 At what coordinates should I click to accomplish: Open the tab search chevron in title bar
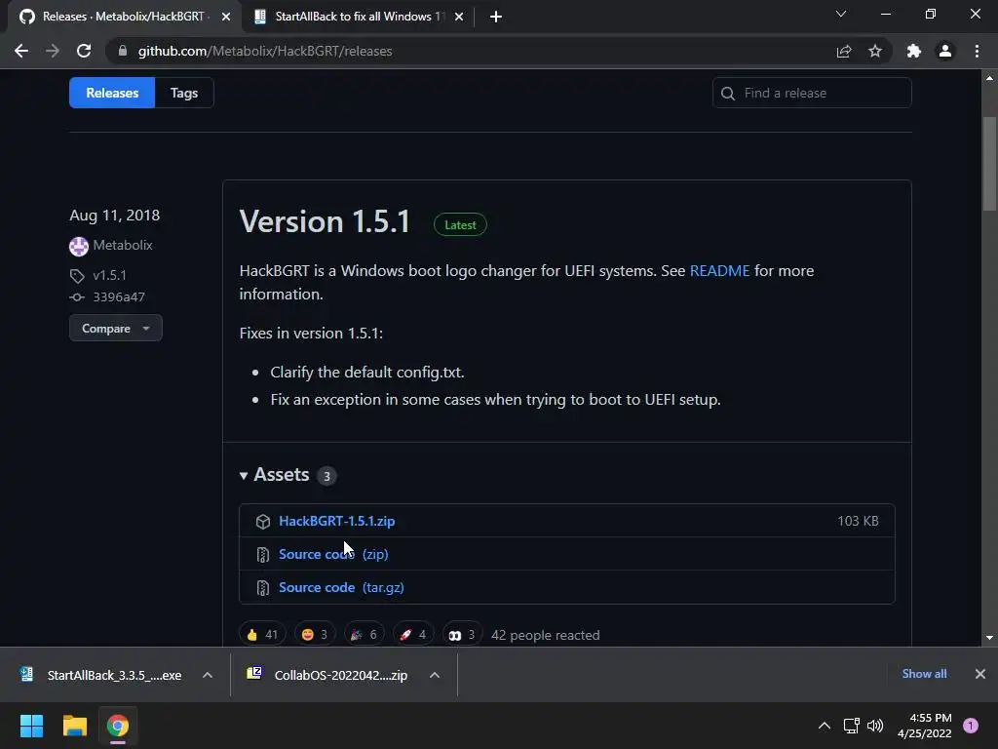(841, 14)
